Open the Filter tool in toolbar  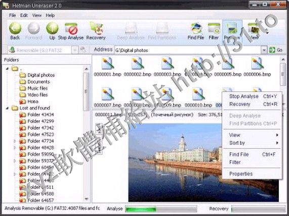coord(214,28)
